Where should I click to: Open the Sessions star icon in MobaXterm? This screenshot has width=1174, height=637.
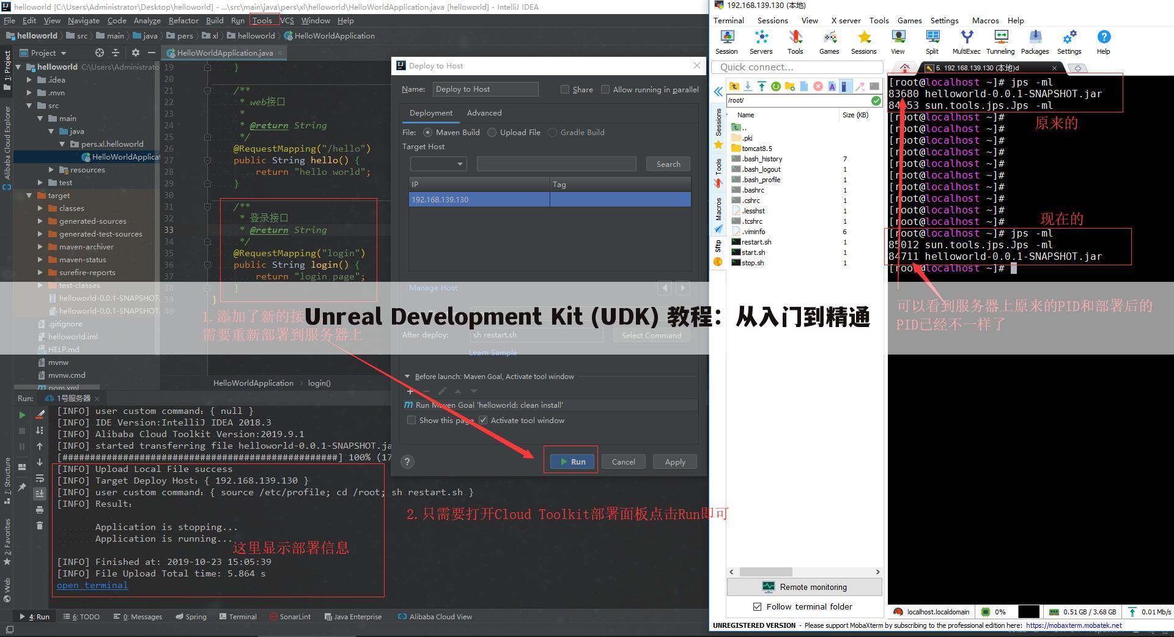[x=863, y=42]
